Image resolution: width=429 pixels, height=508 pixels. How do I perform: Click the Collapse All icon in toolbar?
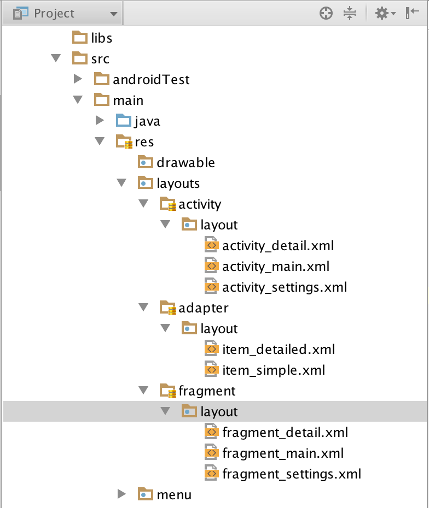tap(350, 13)
